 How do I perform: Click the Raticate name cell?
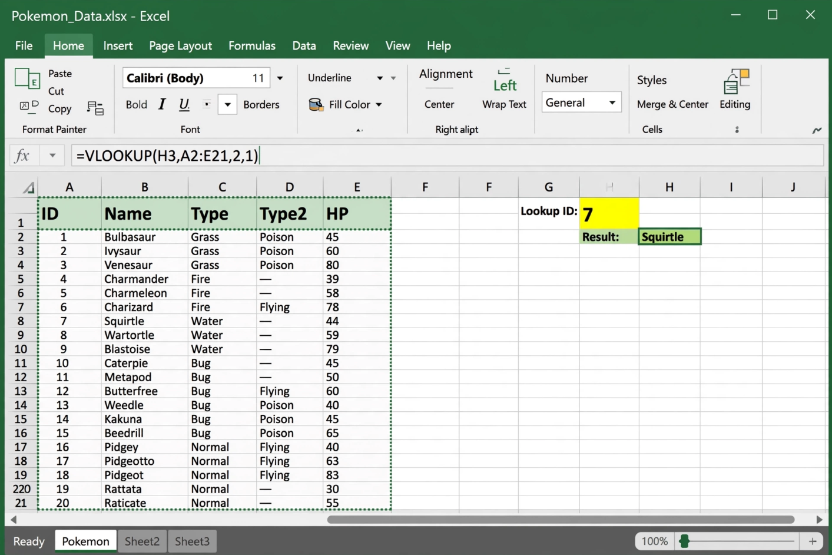144,503
